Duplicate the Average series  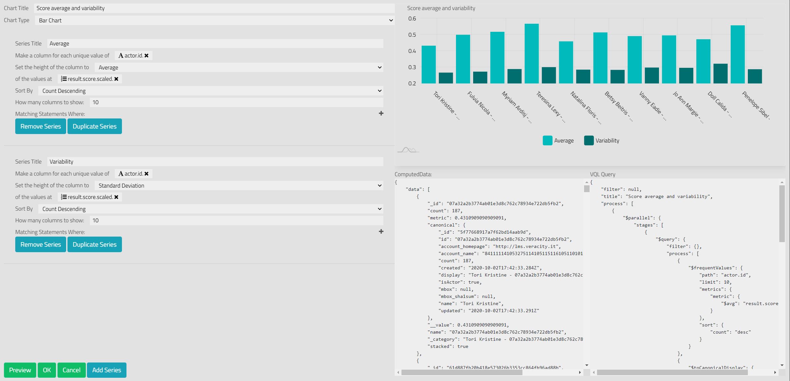(94, 126)
